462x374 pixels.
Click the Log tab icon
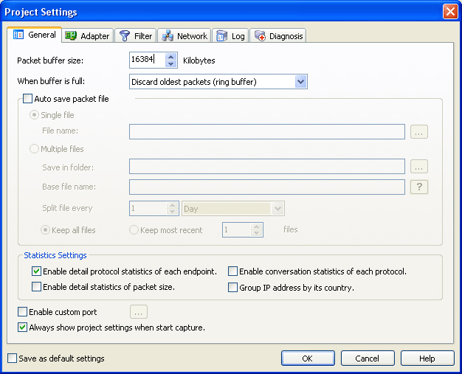tap(221, 35)
